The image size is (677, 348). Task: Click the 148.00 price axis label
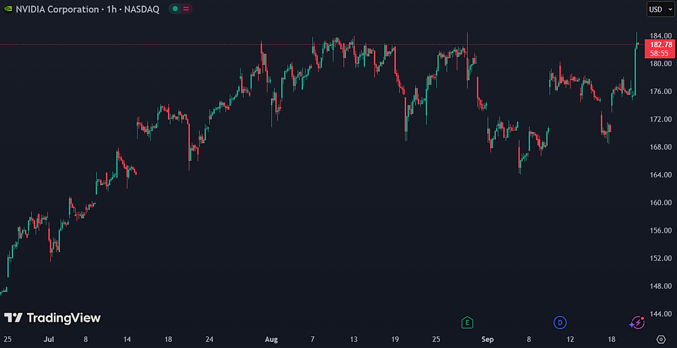[661, 287]
